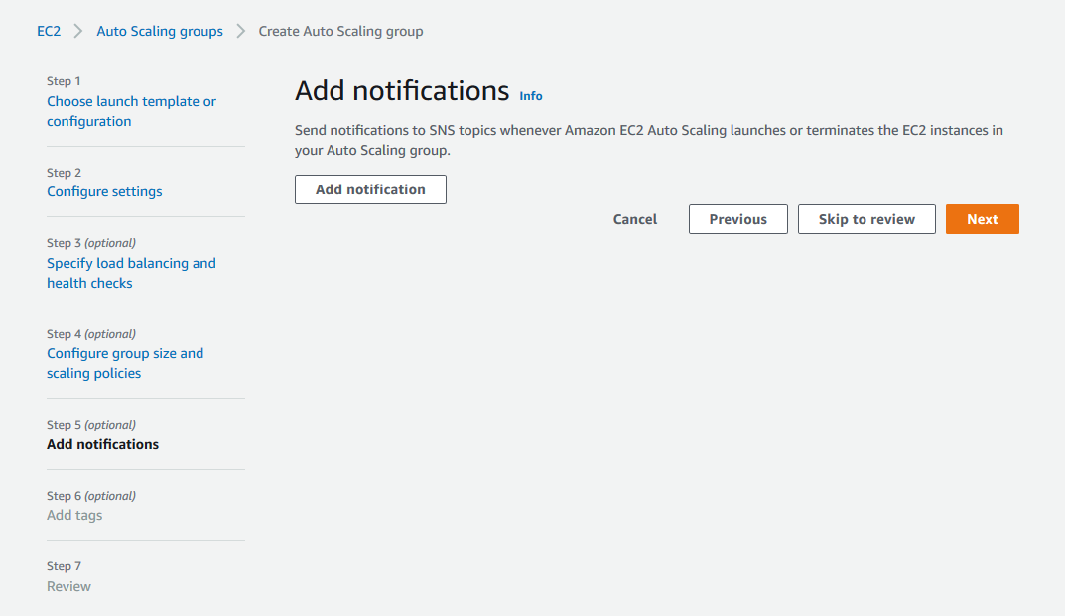This screenshot has height=616, width=1065.
Task: Go to Choose launch template or configuration step
Action: point(131,111)
